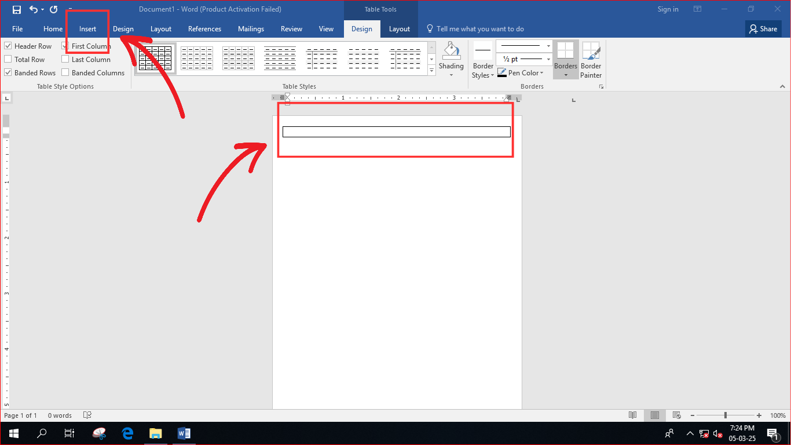Click the Redo repeat icon
Image resolution: width=791 pixels, height=445 pixels.
click(x=54, y=9)
